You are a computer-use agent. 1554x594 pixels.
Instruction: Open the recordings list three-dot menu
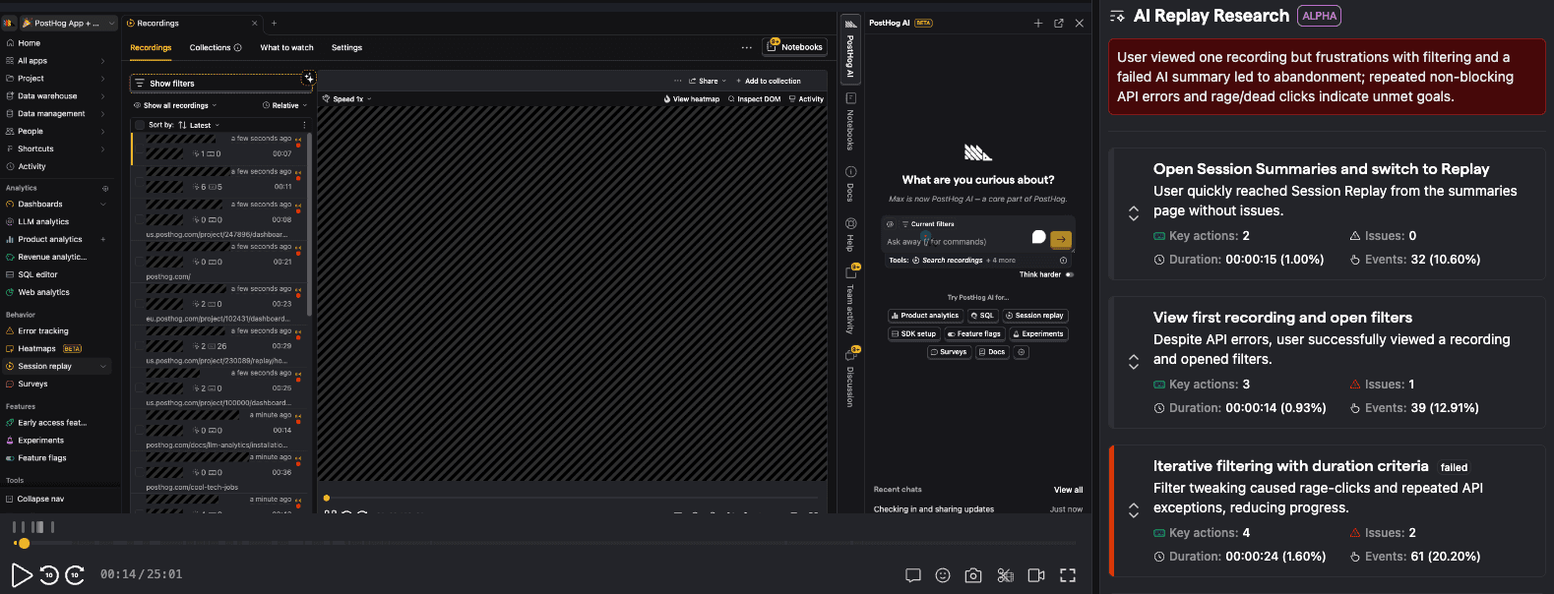click(304, 125)
